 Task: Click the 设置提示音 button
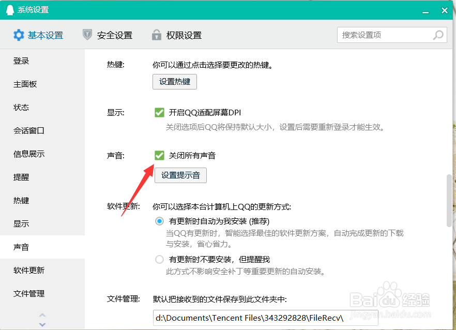[x=180, y=175]
